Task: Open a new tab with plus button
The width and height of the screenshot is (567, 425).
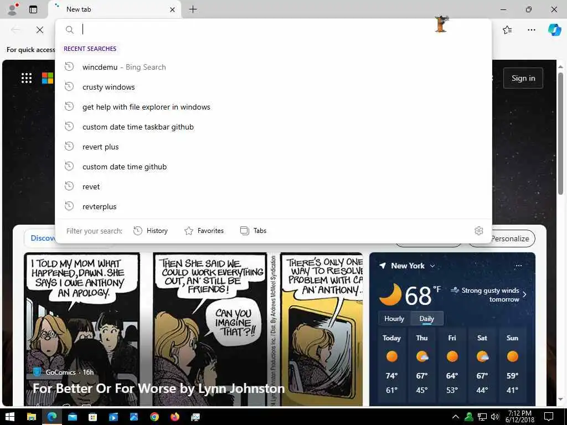Action: [193, 9]
